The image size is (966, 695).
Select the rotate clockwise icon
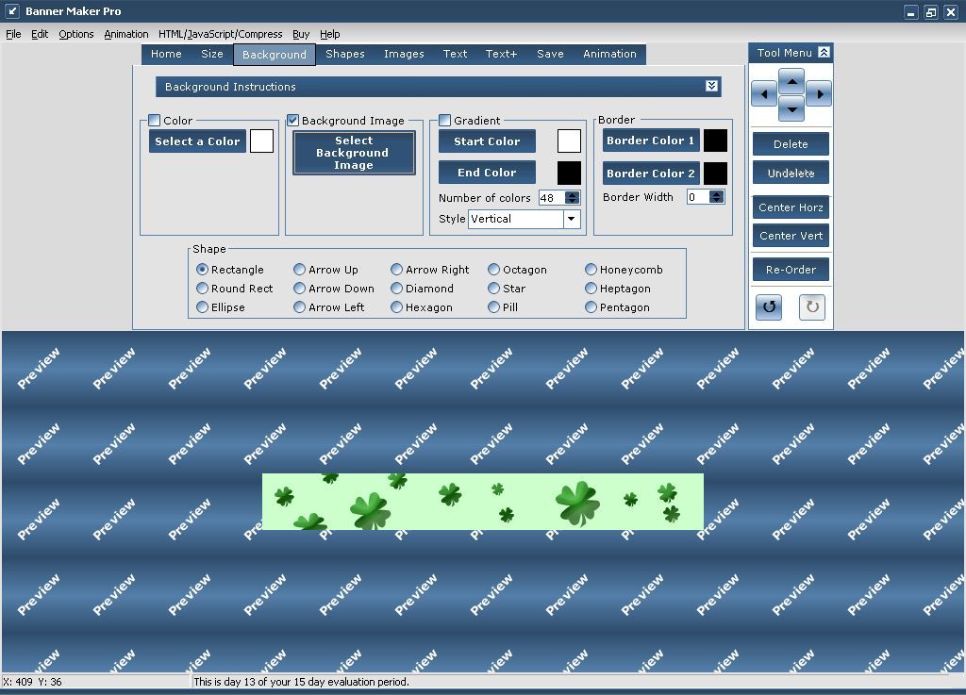coord(811,306)
